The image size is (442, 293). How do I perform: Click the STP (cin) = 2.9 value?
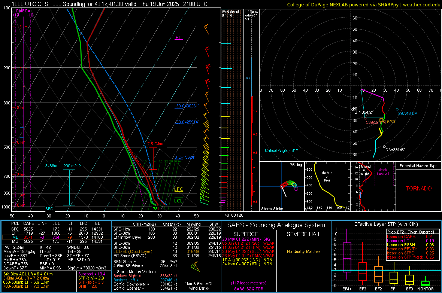pos(91,278)
